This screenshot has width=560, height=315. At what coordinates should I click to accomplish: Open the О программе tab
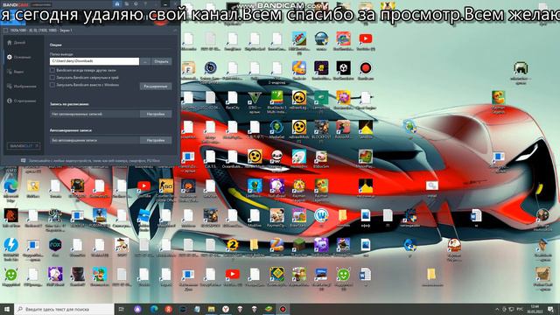[21, 101]
